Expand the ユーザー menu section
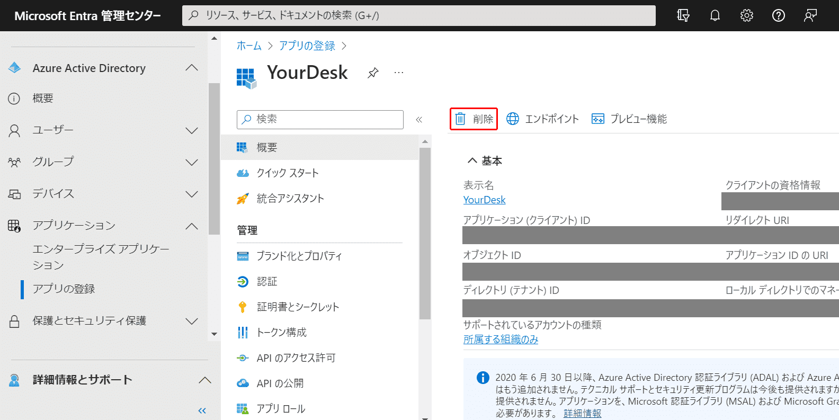 pyautogui.click(x=192, y=130)
